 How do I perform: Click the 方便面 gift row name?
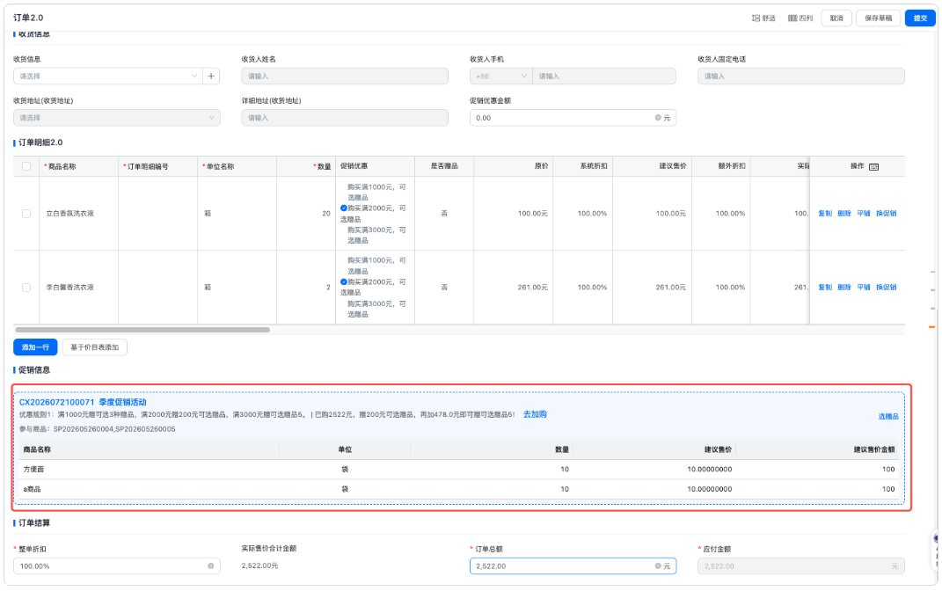(x=33, y=469)
